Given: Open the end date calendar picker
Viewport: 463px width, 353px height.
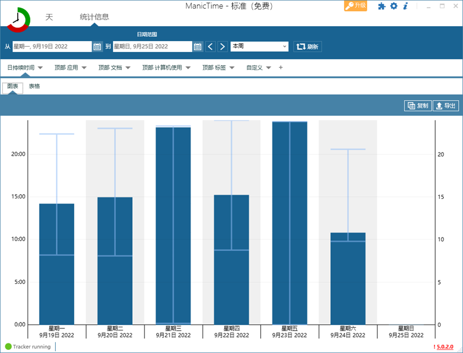Looking at the screenshot, I should [x=198, y=47].
